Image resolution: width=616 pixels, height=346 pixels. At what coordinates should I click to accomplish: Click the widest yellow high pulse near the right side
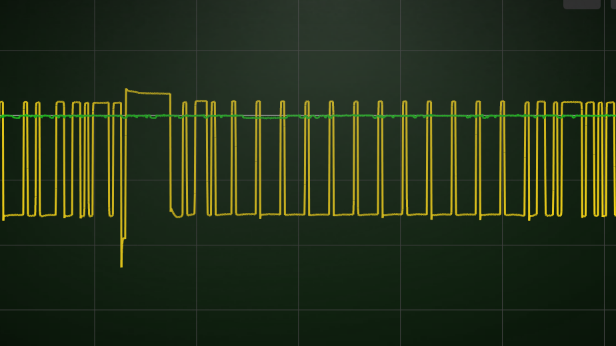(571, 102)
